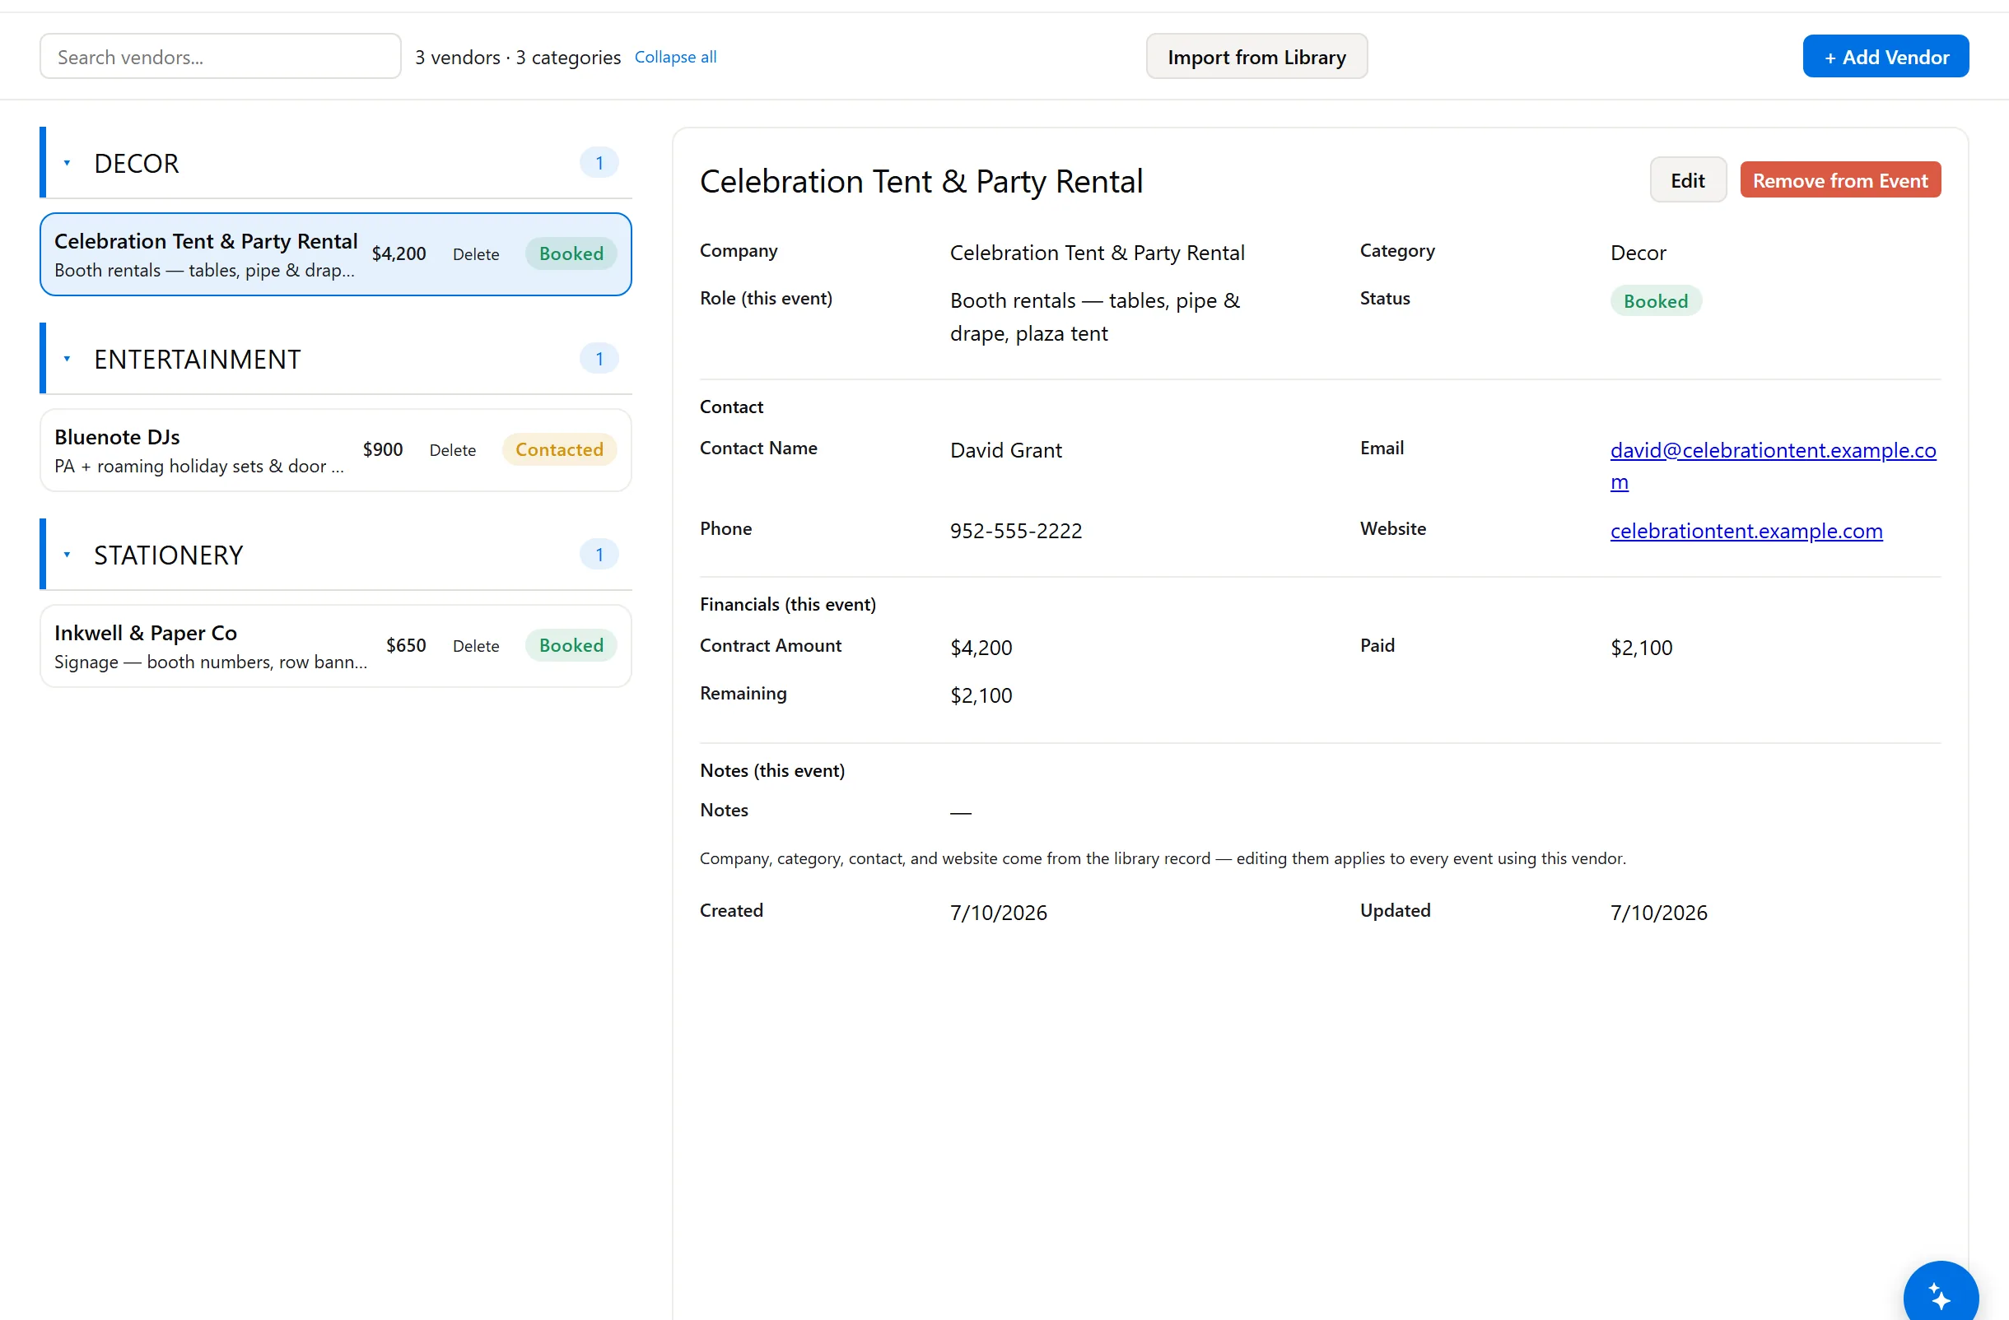The width and height of the screenshot is (2009, 1320).
Task: Click Booked badge on Inkwell & Paper
Action: 571,645
